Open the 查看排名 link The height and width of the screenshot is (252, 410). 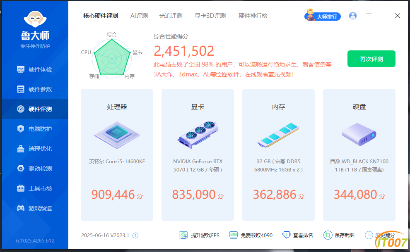coord(303,235)
